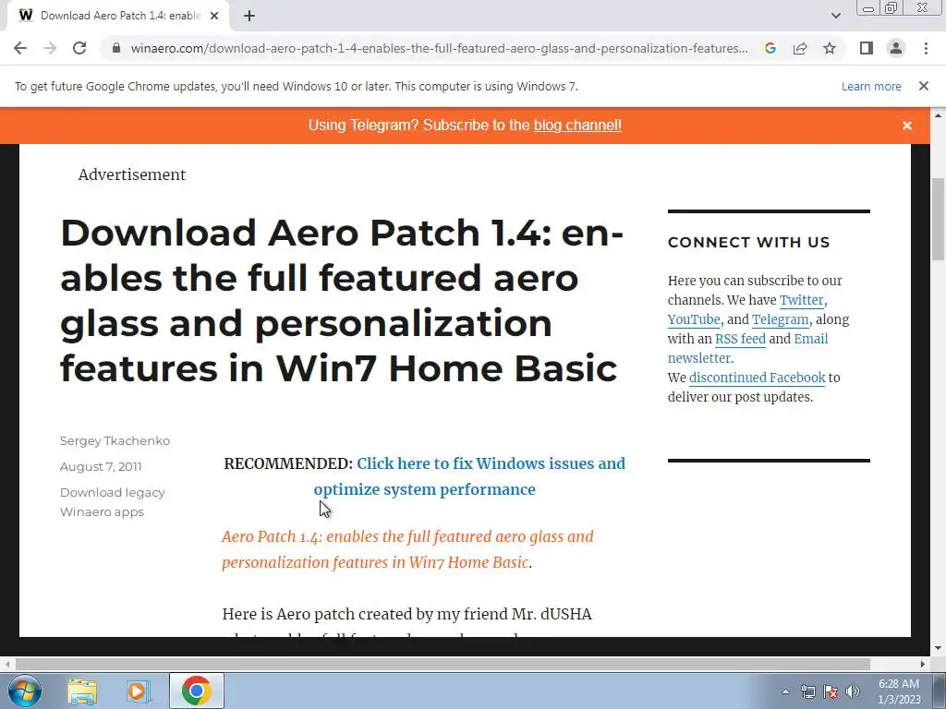Reload the current page
The height and width of the screenshot is (709, 946).
[79, 48]
